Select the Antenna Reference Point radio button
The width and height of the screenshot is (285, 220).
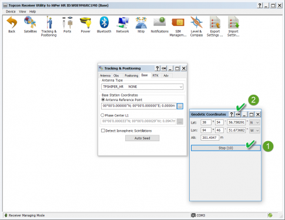click(x=103, y=100)
